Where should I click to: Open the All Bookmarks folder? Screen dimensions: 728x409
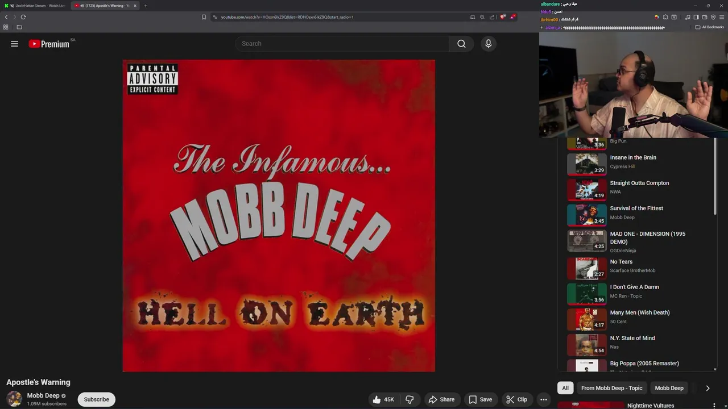(709, 27)
